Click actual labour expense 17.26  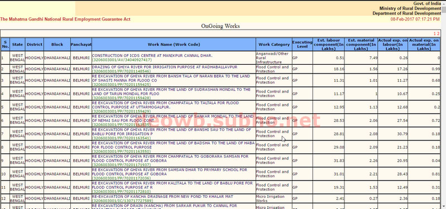[402, 69]
